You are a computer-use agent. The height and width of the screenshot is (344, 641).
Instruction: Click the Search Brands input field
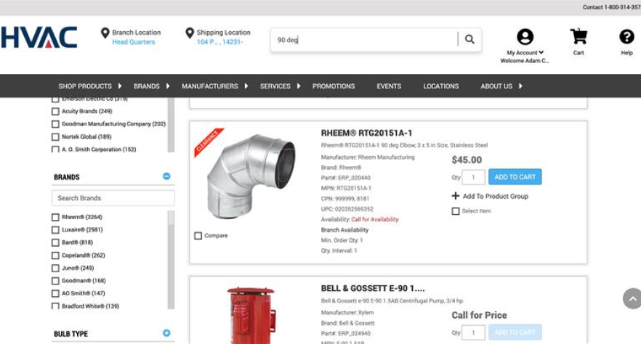point(113,198)
